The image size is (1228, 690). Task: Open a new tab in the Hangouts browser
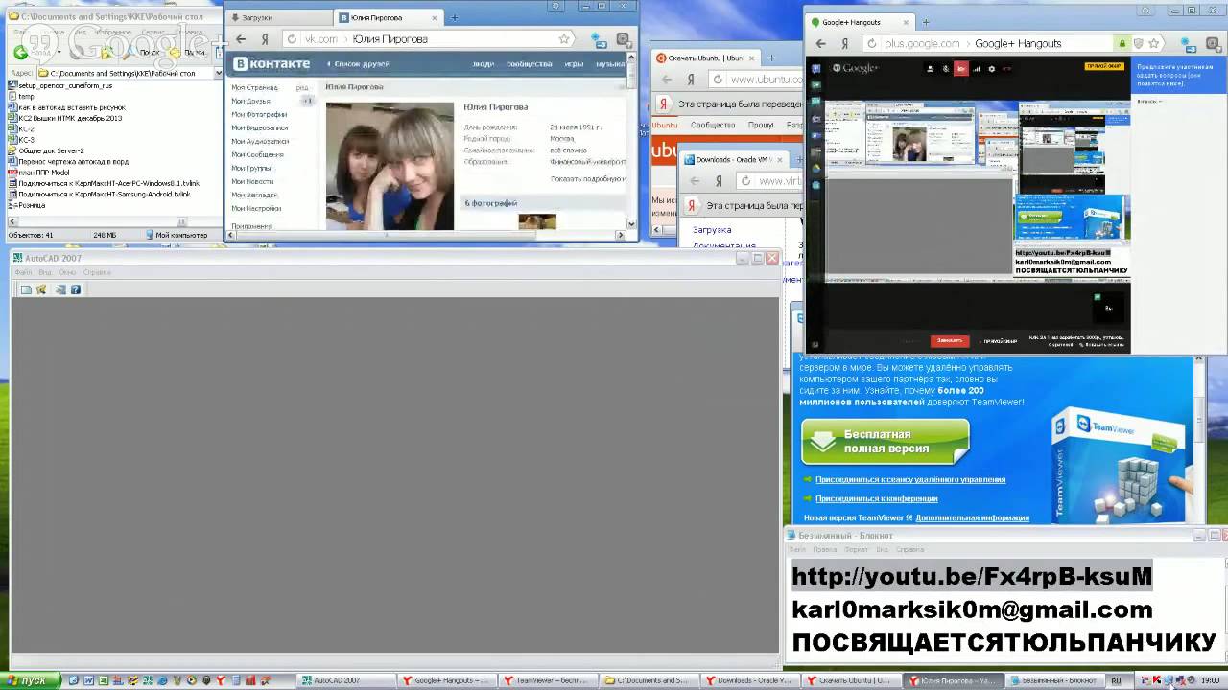tap(926, 22)
